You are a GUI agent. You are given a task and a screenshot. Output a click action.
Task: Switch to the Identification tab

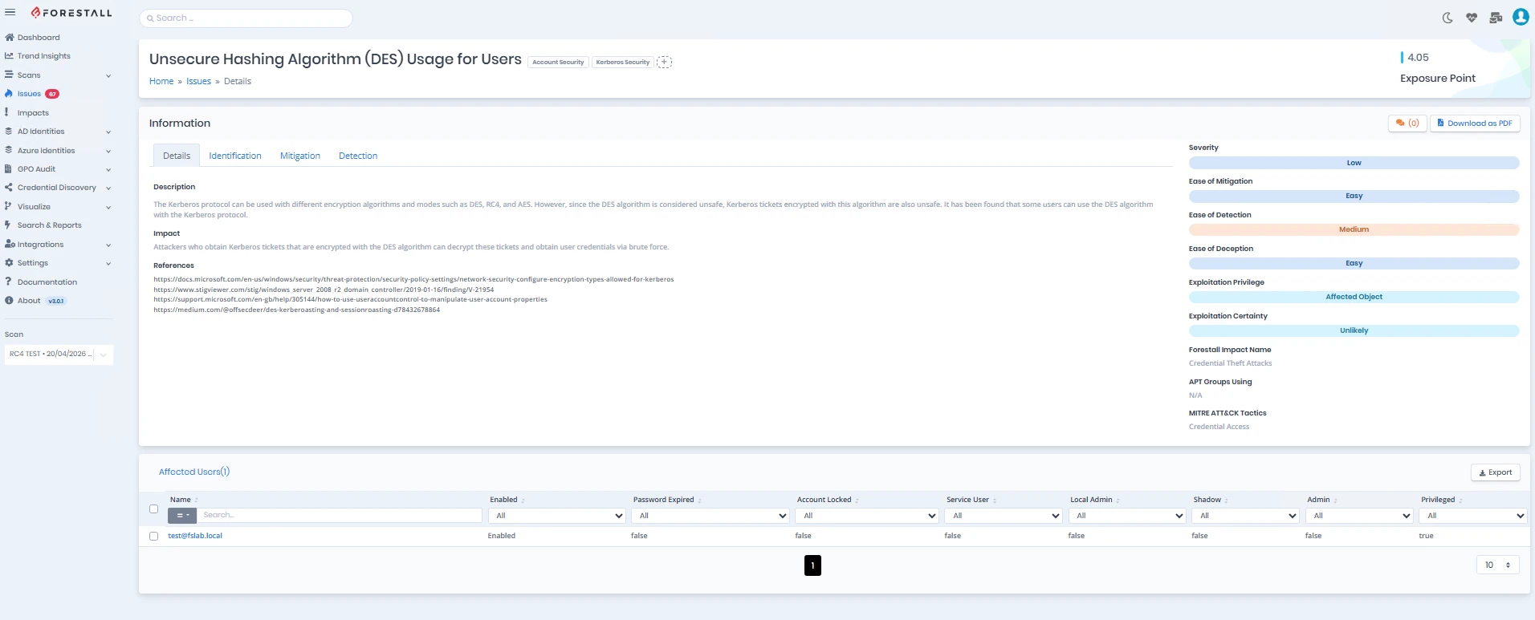pos(235,156)
